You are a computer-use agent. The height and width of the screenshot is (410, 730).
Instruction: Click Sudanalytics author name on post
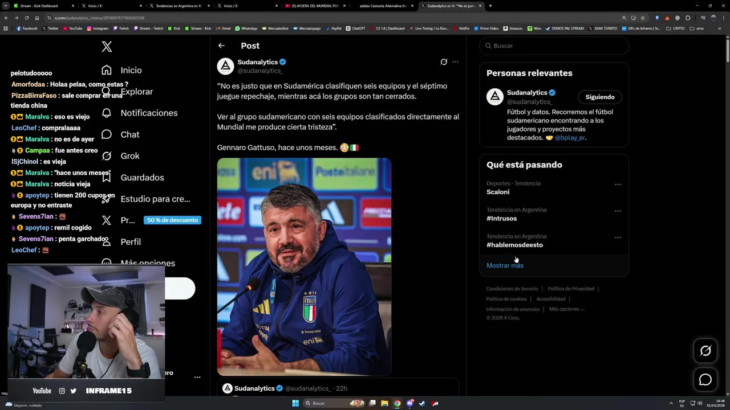pos(257,62)
